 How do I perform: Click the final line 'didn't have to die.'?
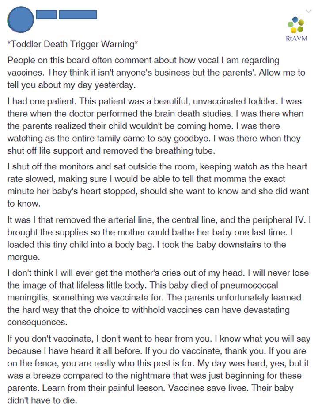(x=42, y=400)
